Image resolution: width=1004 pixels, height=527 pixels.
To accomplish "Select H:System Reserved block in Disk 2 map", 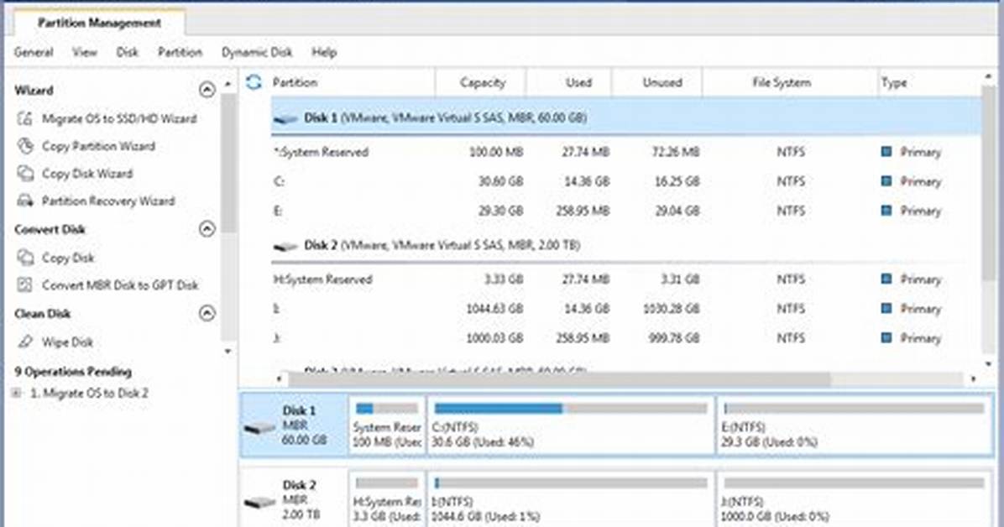I will 387,498.
